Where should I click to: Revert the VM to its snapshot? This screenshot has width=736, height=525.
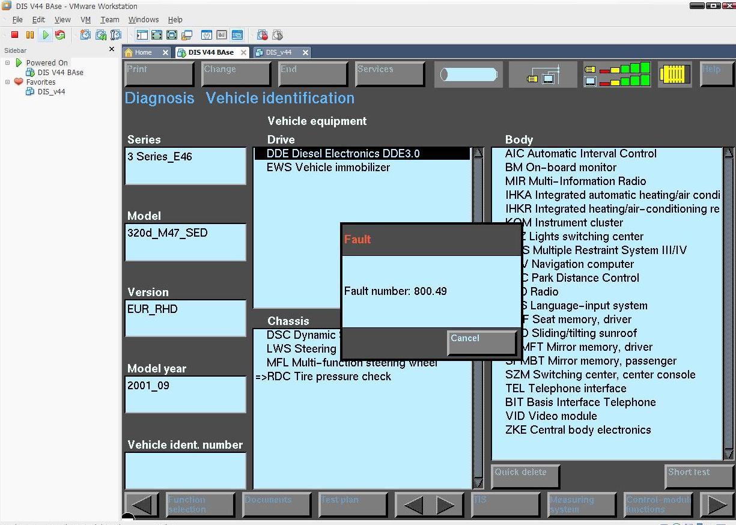100,35
